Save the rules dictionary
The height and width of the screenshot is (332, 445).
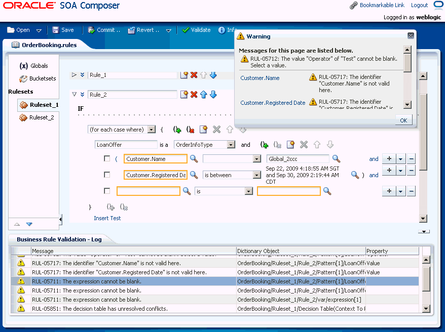coord(63,30)
